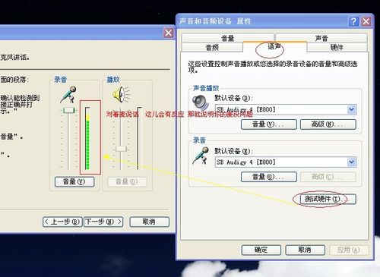Switch to the 音频 tab
Screen dimensions: 380x277
pyautogui.click(x=212, y=47)
